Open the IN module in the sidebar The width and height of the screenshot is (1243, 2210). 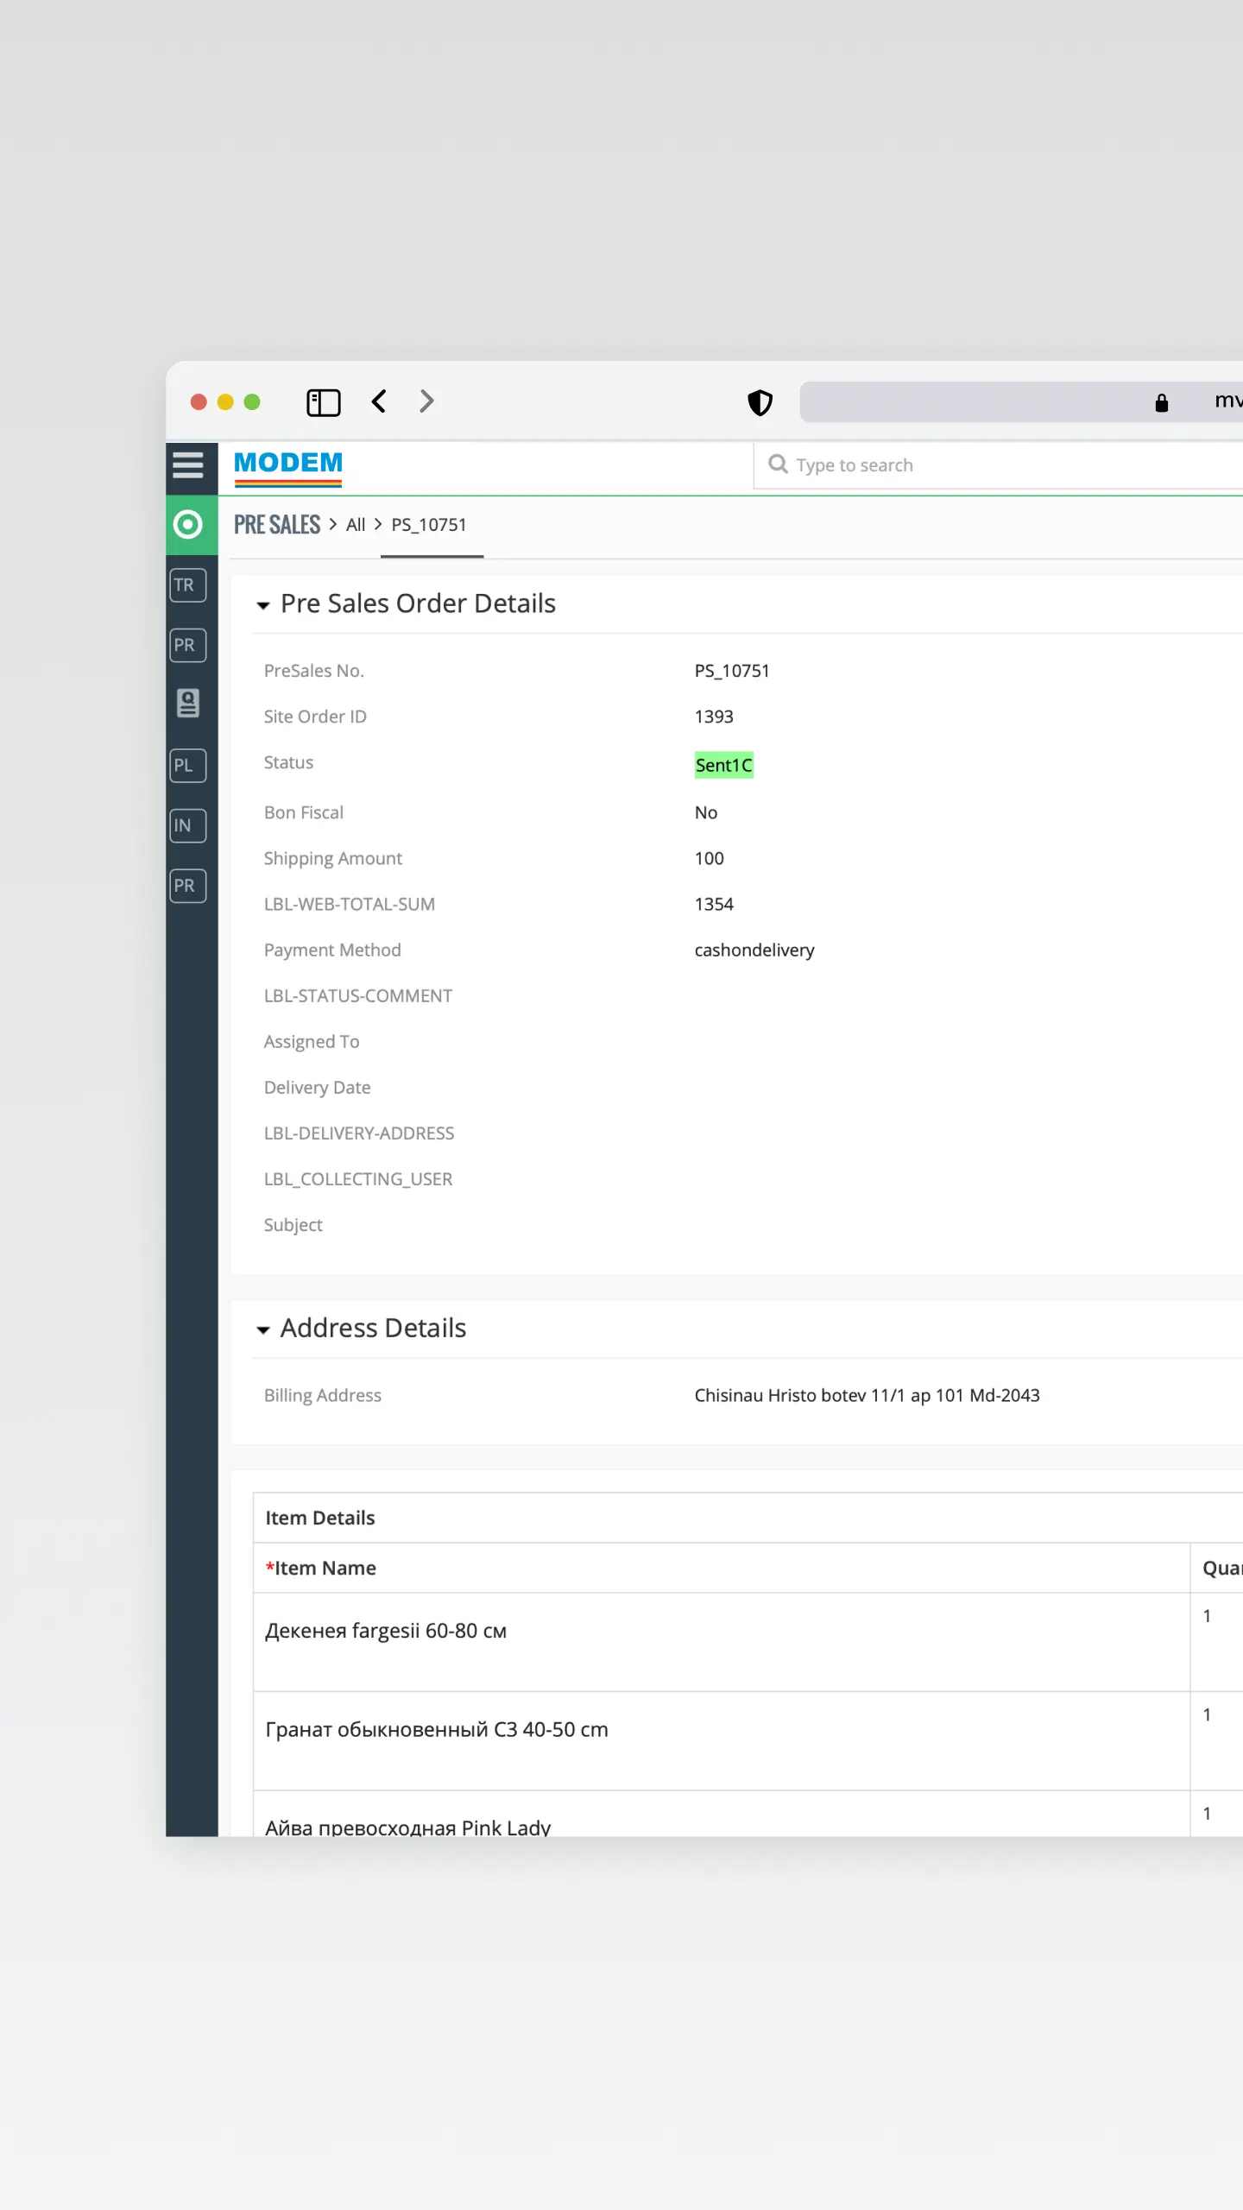pyautogui.click(x=188, y=826)
